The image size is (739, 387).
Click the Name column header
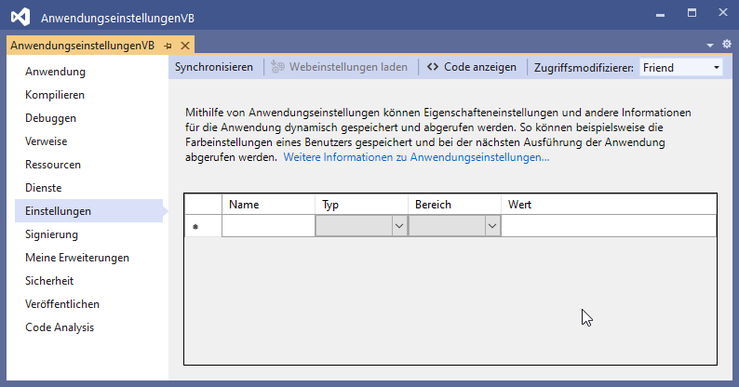coord(268,205)
